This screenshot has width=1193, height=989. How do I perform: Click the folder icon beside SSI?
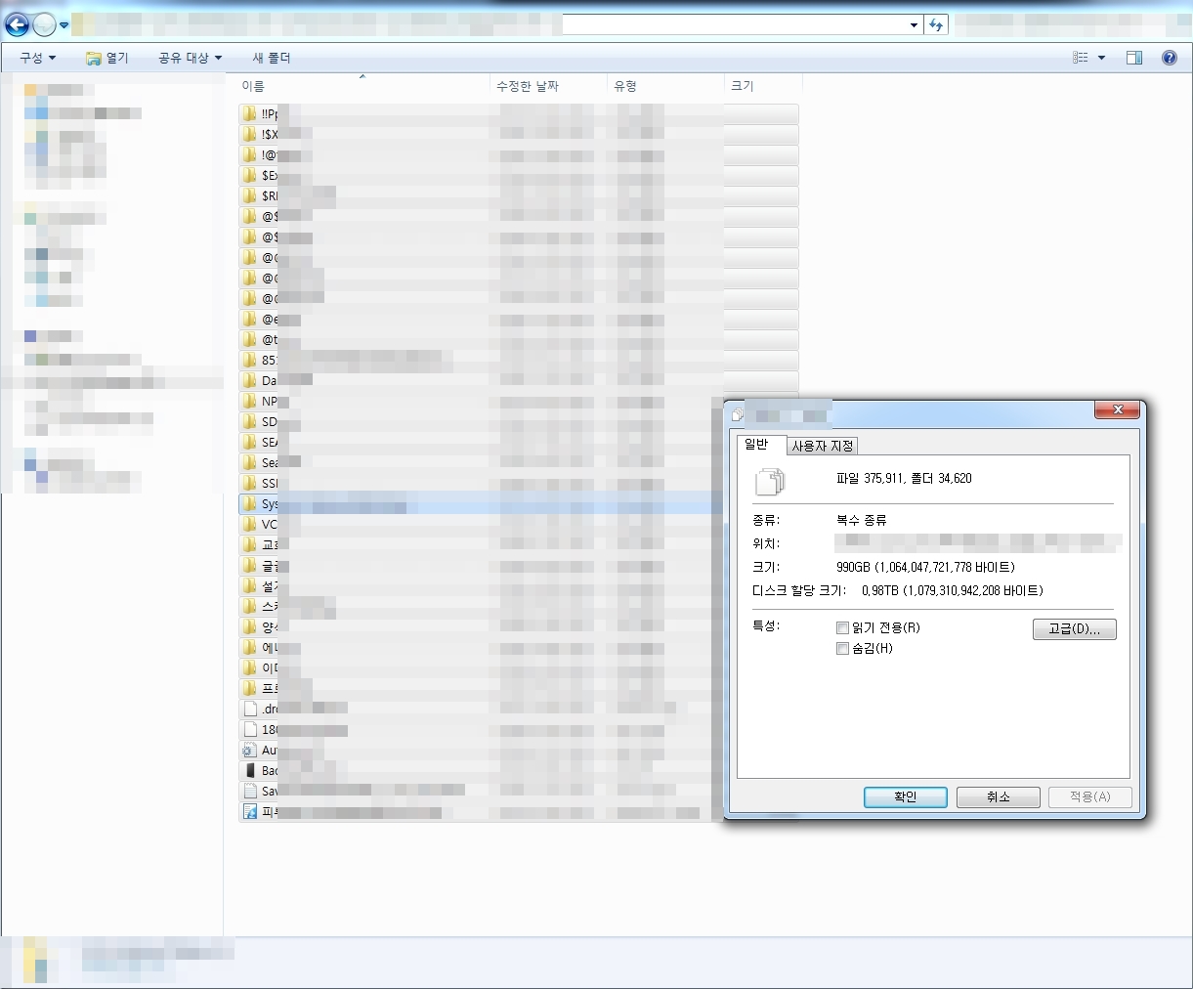point(249,483)
